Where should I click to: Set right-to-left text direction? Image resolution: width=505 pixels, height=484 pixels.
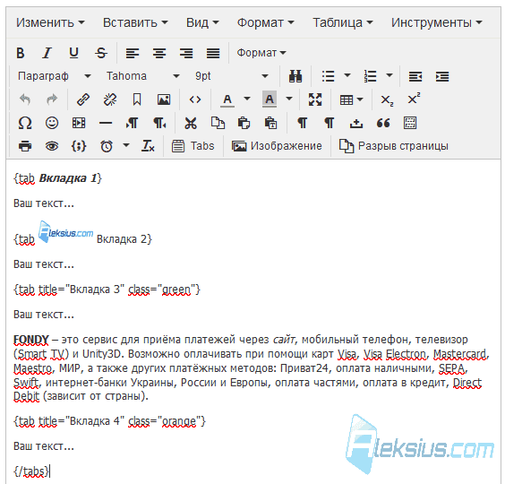click(x=159, y=123)
